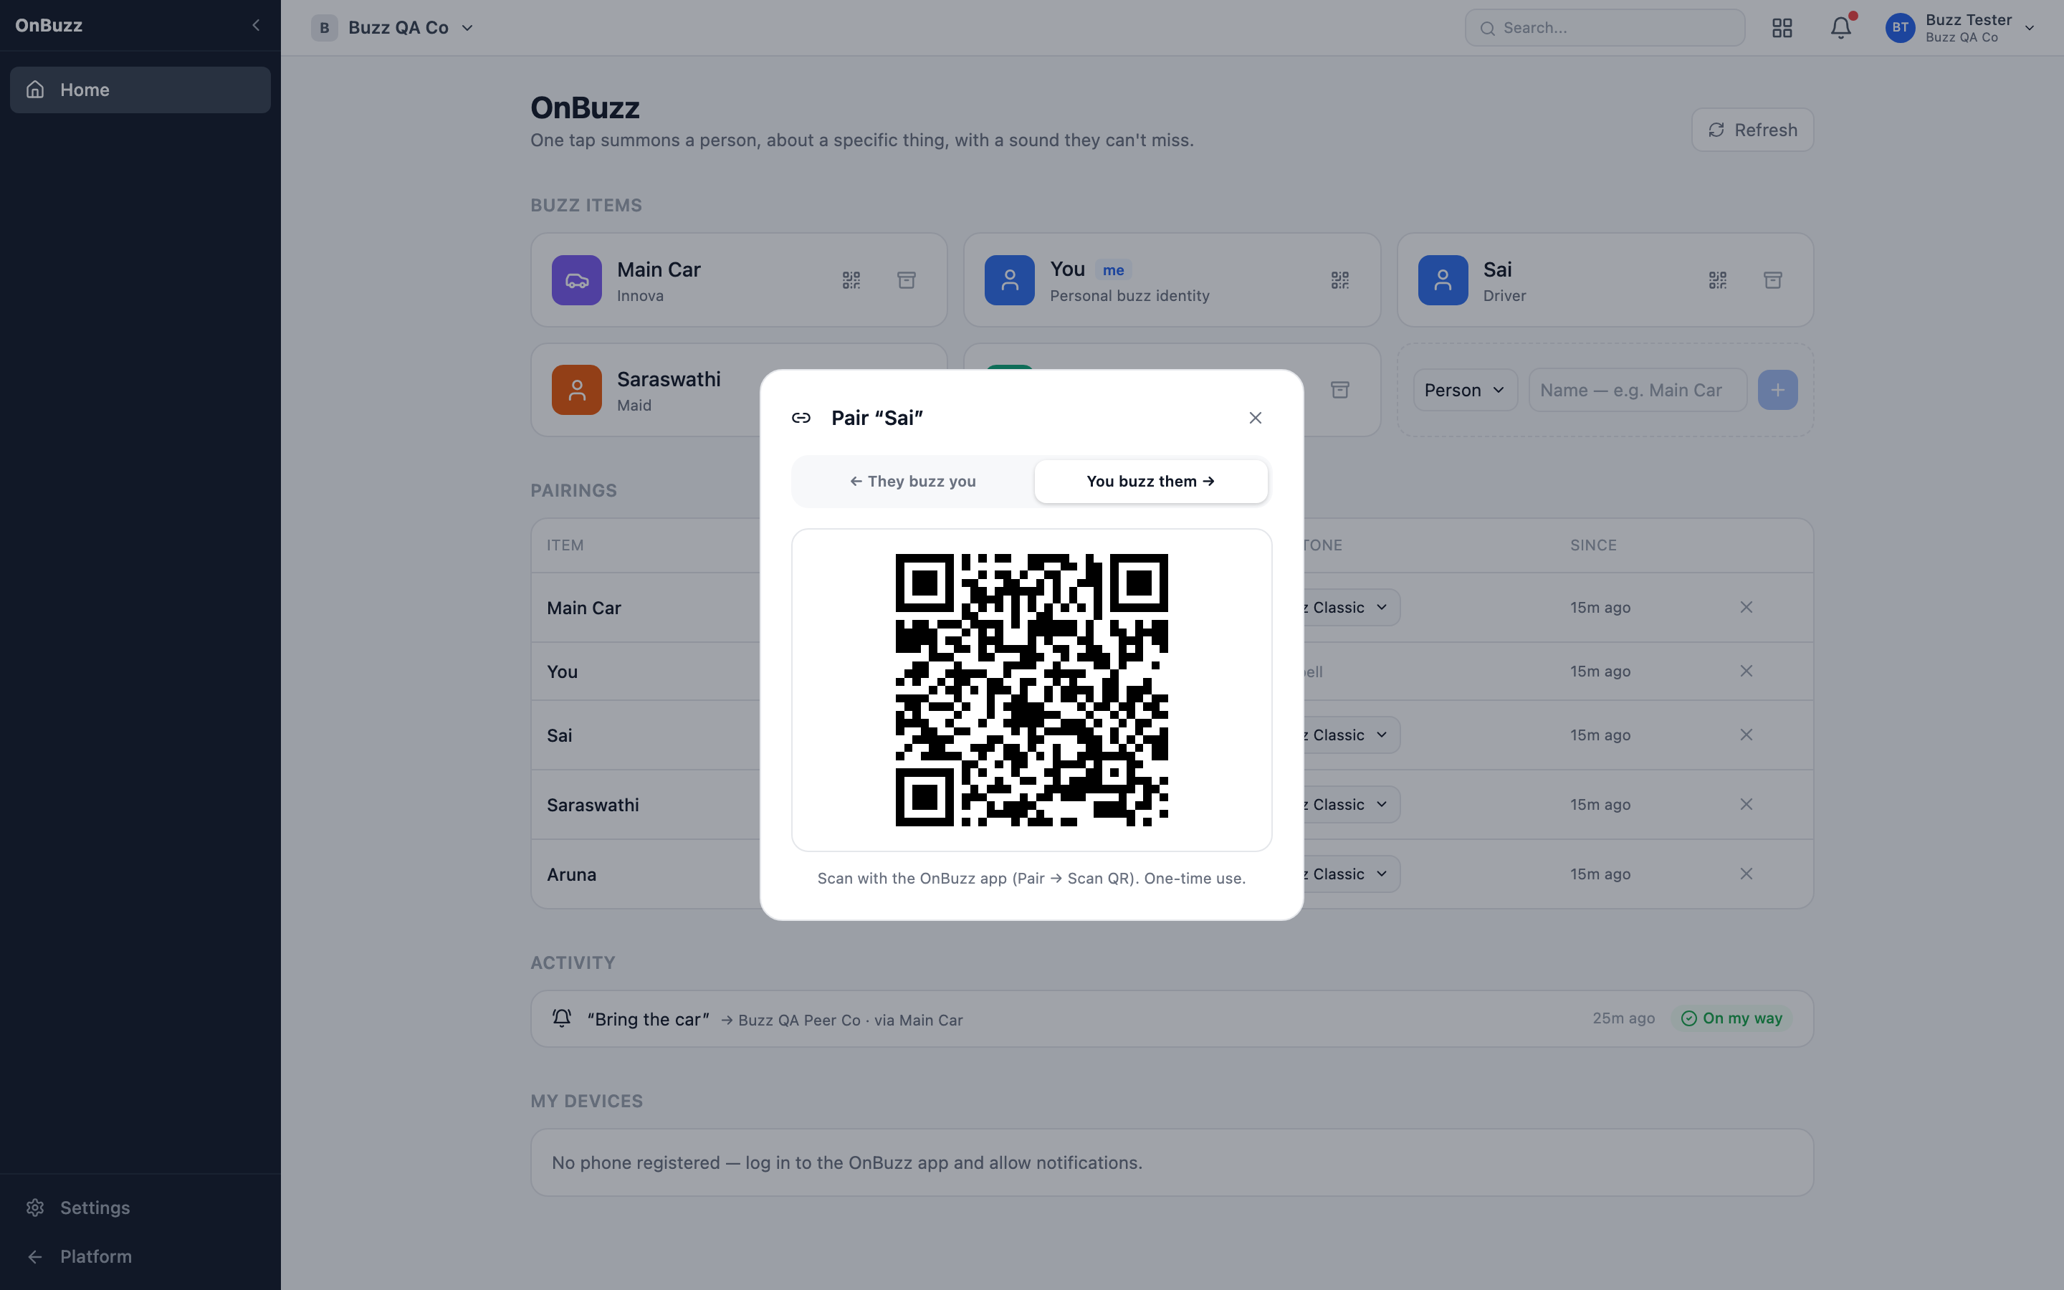The image size is (2064, 1290).
Task: Show QR code for Sai card
Action: 1718,279
